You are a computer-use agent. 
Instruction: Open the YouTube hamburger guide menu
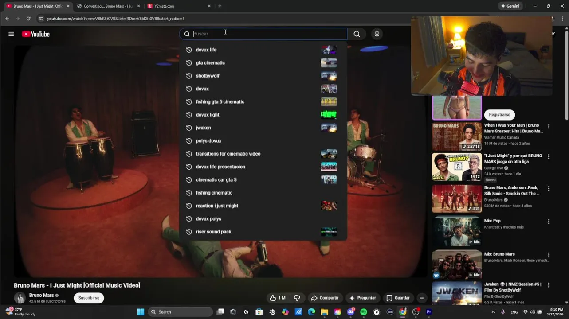(11, 34)
